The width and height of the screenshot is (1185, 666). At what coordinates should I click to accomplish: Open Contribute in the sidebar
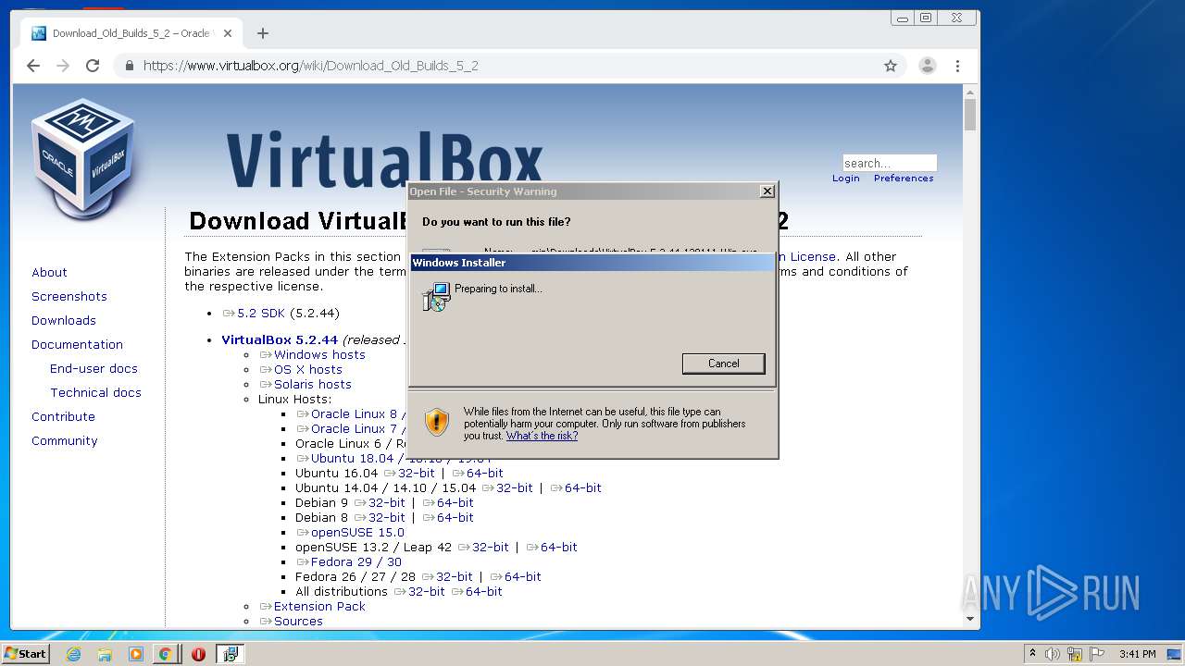pyautogui.click(x=63, y=416)
